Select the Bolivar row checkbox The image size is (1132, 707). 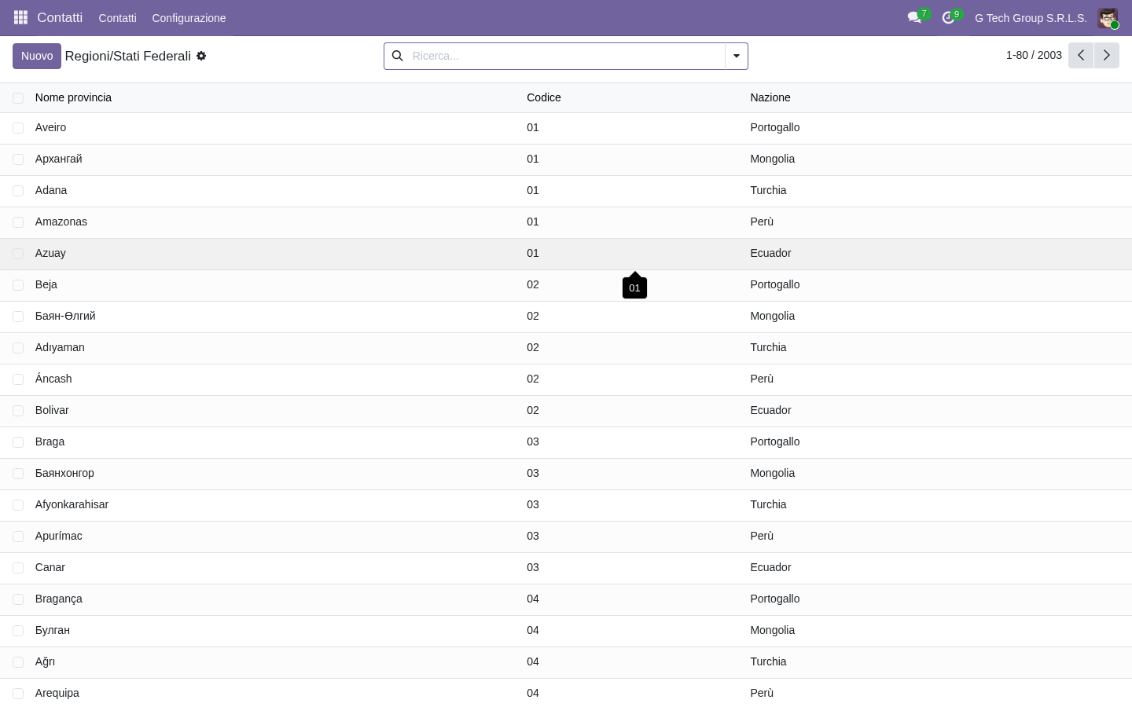[18, 411]
